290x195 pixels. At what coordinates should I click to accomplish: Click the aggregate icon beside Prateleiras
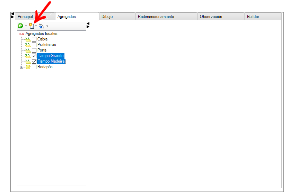pyautogui.click(x=28, y=45)
